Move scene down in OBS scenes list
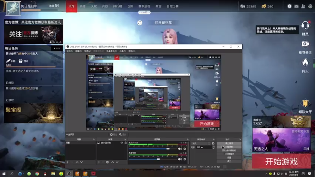The width and height of the screenshot is (315, 177). click(82, 162)
